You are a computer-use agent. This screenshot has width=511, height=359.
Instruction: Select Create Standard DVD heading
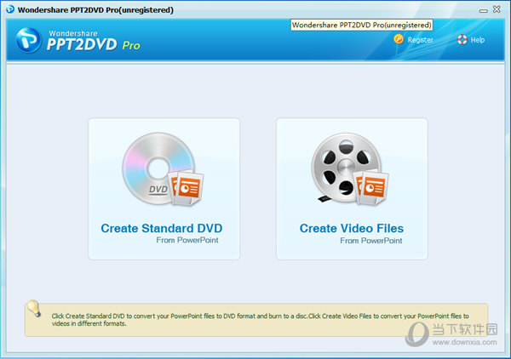pyautogui.click(x=162, y=228)
